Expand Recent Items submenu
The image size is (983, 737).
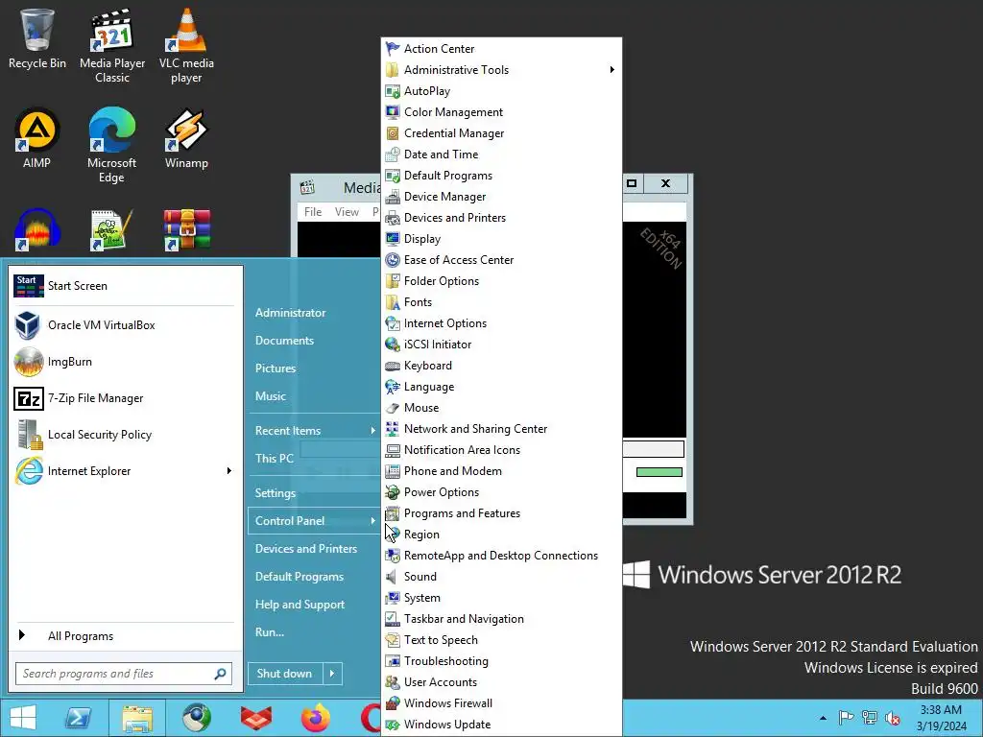point(315,431)
